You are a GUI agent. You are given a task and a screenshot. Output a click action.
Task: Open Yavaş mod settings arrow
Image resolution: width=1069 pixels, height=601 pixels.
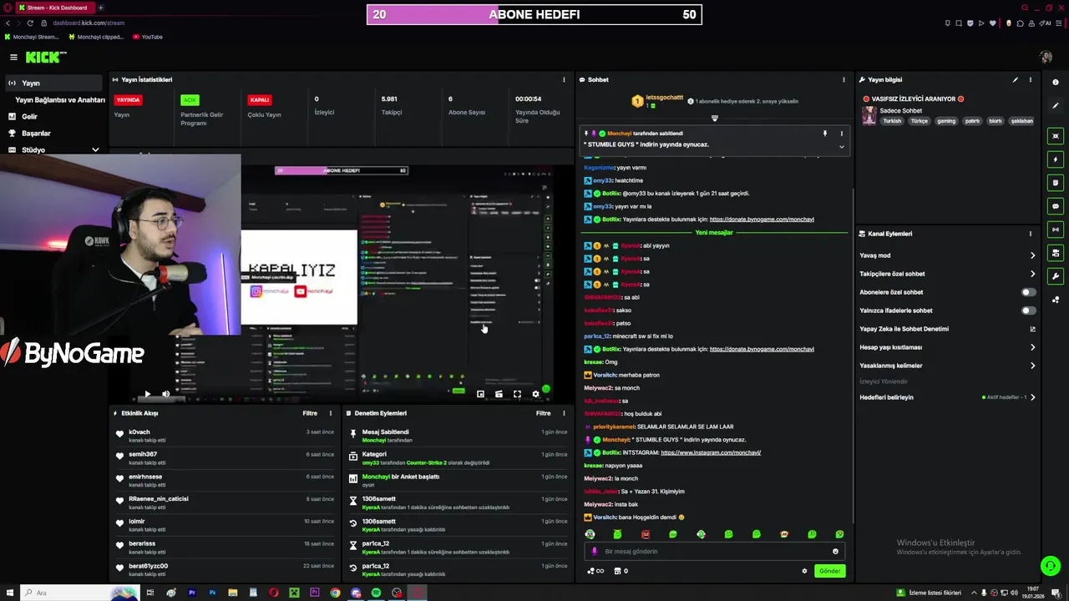click(x=1032, y=255)
